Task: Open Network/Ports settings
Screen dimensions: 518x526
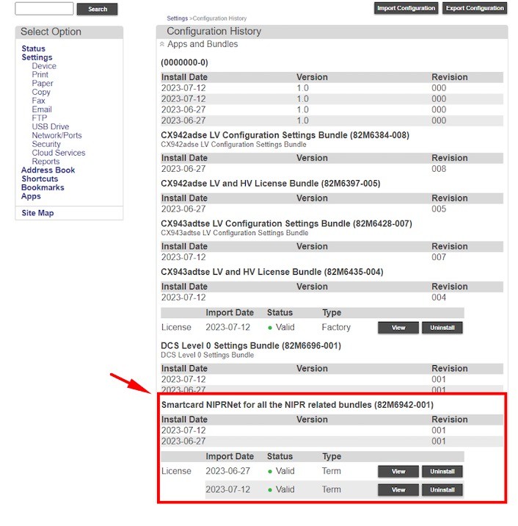Action: click(x=56, y=135)
